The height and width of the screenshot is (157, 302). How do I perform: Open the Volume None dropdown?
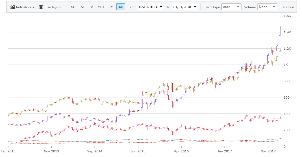tap(267, 7)
